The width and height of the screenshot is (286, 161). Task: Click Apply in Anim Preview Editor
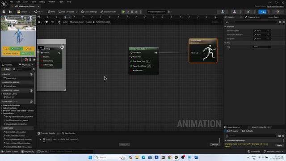tap(279, 145)
